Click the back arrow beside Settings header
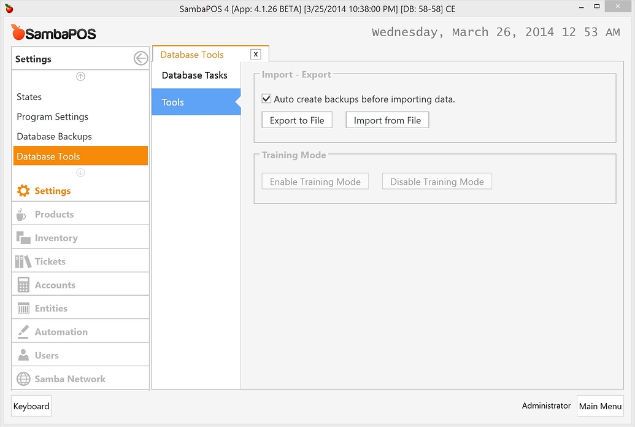The image size is (635, 427). [140, 59]
